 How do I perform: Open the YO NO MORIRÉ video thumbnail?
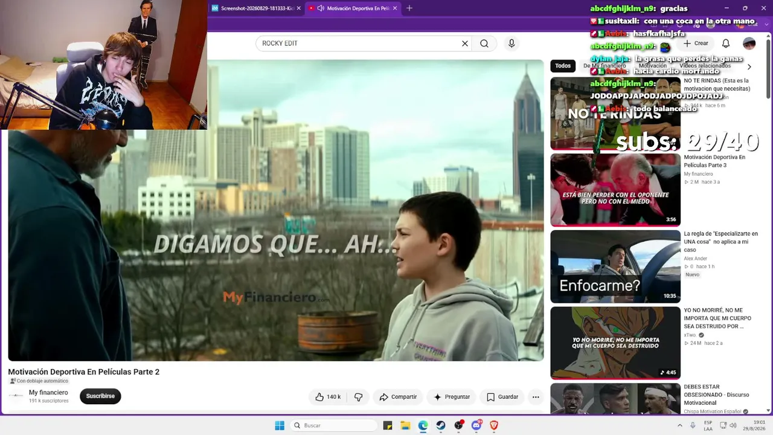[615, 343]
